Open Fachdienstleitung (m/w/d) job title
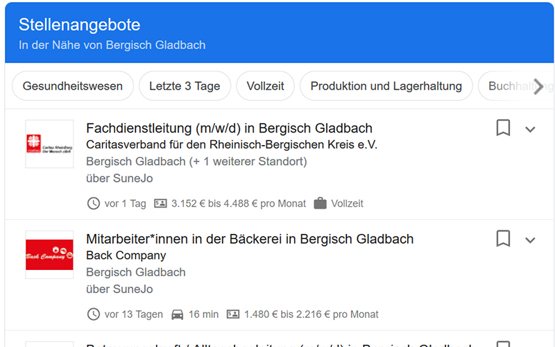Screen dimensions: 555x347 click(x=229, y=128)
